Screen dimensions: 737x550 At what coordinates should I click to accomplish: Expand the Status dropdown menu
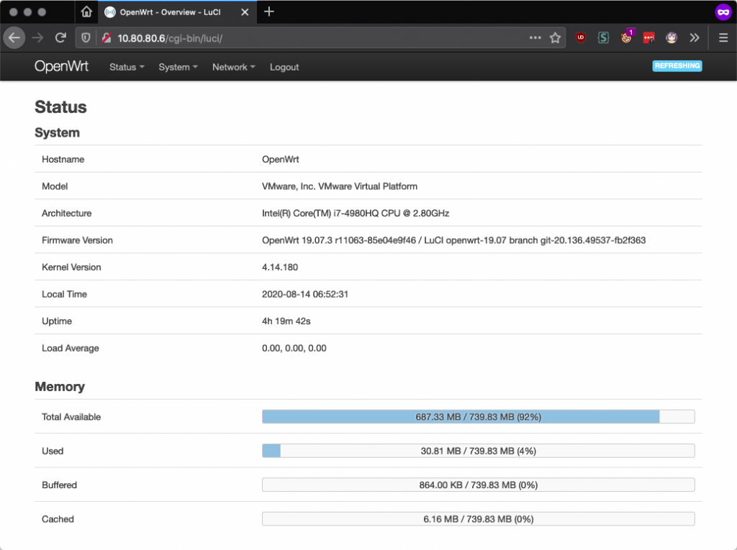click(x=127, y=67)
